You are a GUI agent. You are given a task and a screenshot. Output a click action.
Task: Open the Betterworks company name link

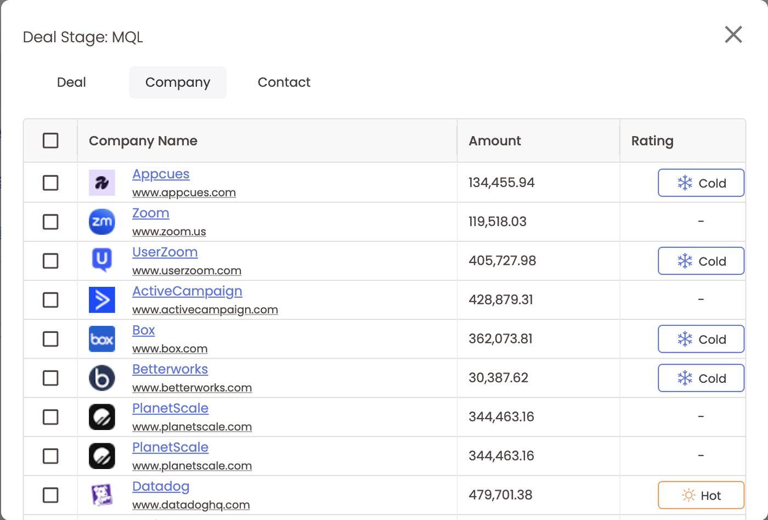click(170, 369)
